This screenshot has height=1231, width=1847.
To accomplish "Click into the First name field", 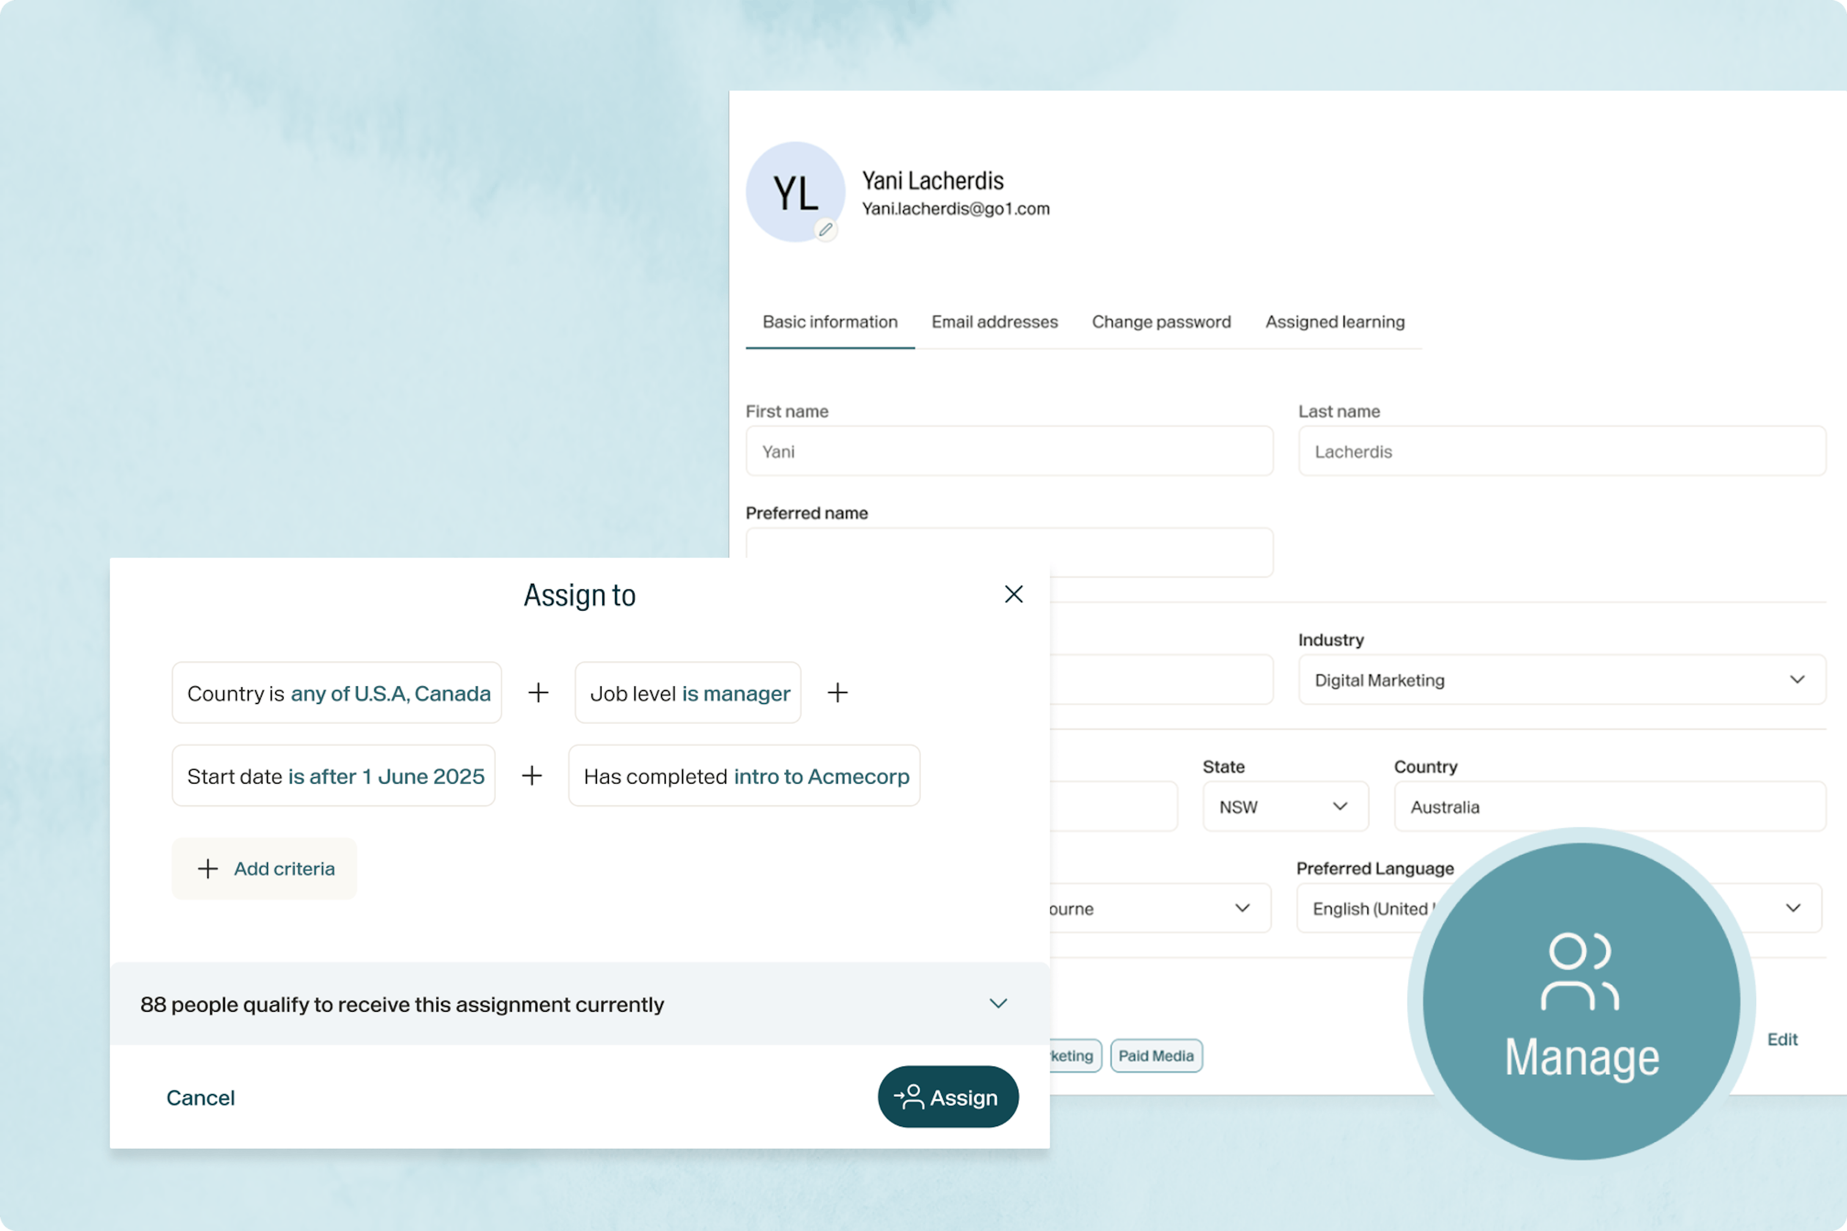I will click(x=1008, y=452).
